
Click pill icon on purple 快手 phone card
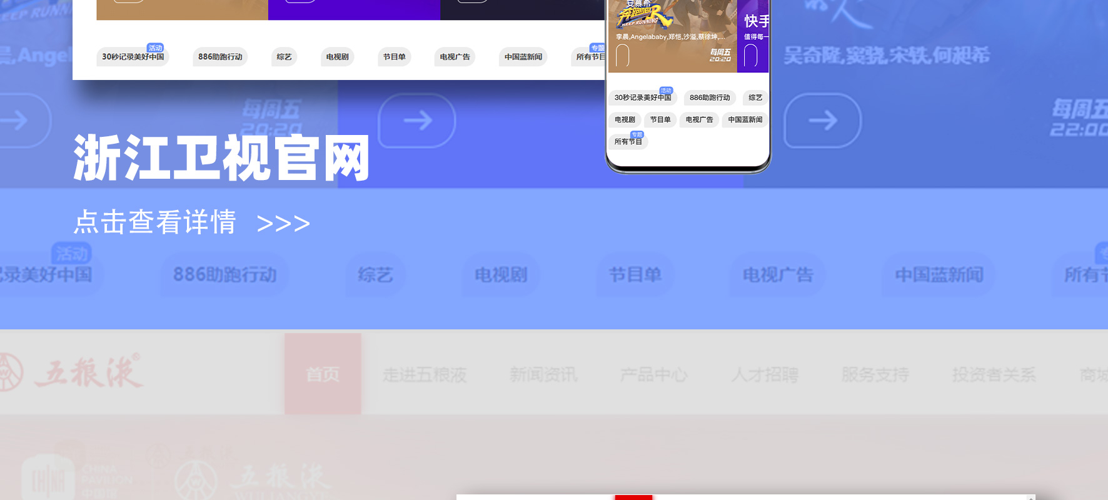pyautogui.click(x=751, y=56)
